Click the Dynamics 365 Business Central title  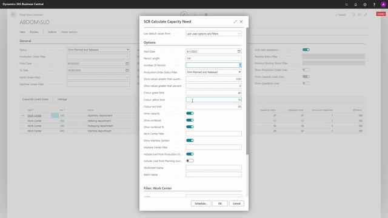[x=23, y=4]
